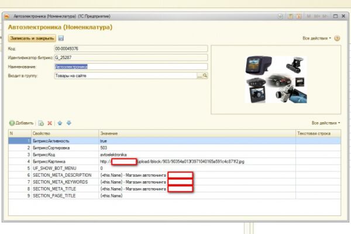Click the value '503' cell
Screen dimensions: 351x234
pyautogui.click(x=197, y=148)
